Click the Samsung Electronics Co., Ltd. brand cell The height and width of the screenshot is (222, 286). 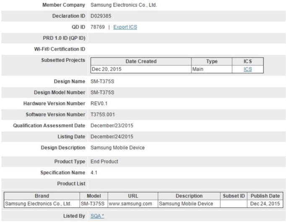point(42,204)
